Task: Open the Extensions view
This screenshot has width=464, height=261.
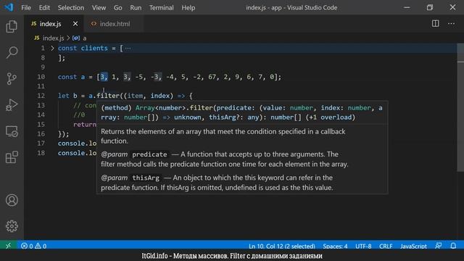Action: point(12,157)
